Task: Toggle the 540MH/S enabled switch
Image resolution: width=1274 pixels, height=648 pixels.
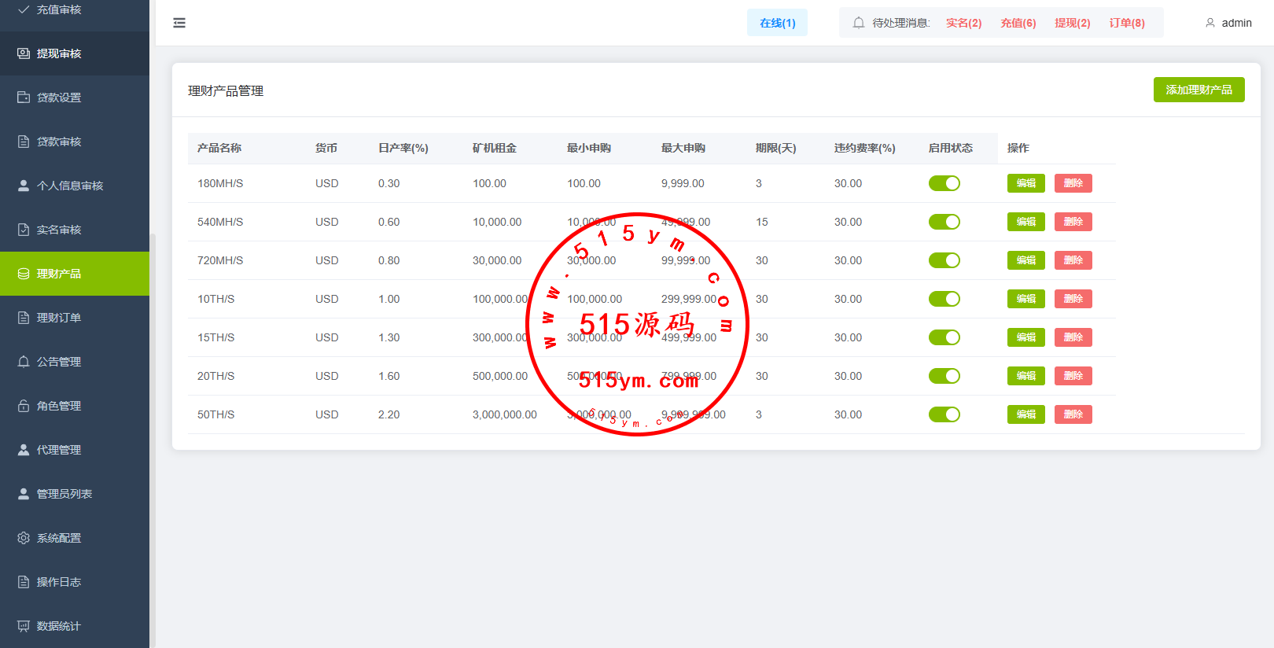Action: click(944, 222)
